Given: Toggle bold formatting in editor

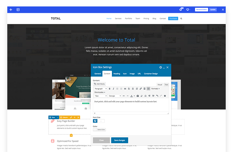Looking at the screenshot, I should point(110,89).
